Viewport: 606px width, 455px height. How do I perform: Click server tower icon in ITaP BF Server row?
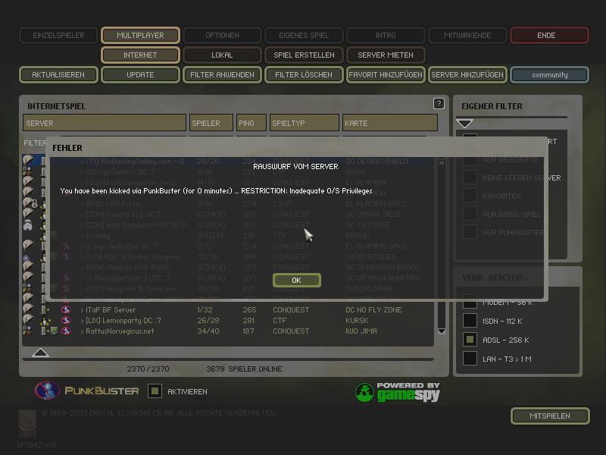pos(45,310)
